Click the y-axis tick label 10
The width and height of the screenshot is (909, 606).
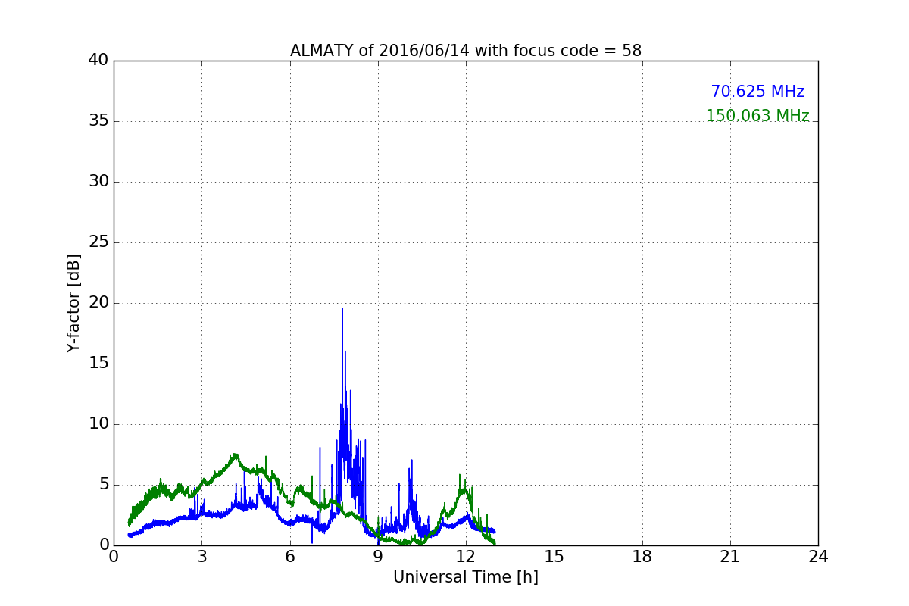(x=98, y=424)
